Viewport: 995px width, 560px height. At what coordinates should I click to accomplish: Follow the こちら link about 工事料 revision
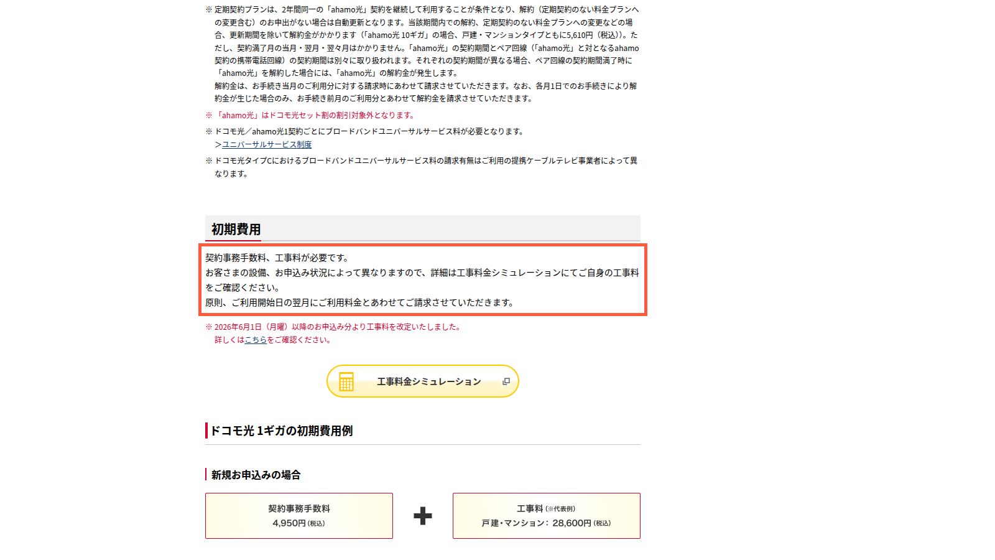256,340
